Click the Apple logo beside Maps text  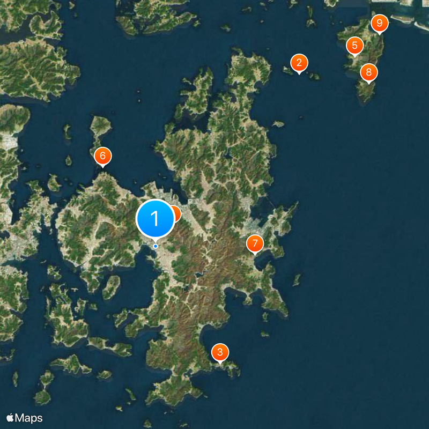10,418
